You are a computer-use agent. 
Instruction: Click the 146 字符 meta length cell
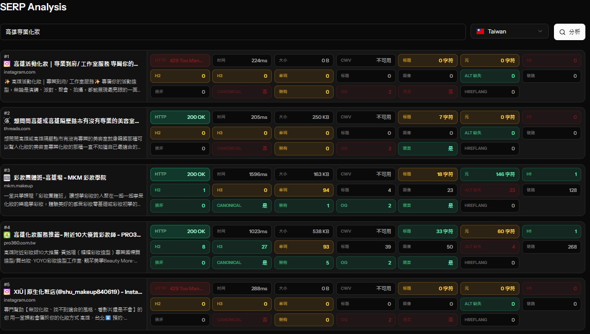coord(490,174)
